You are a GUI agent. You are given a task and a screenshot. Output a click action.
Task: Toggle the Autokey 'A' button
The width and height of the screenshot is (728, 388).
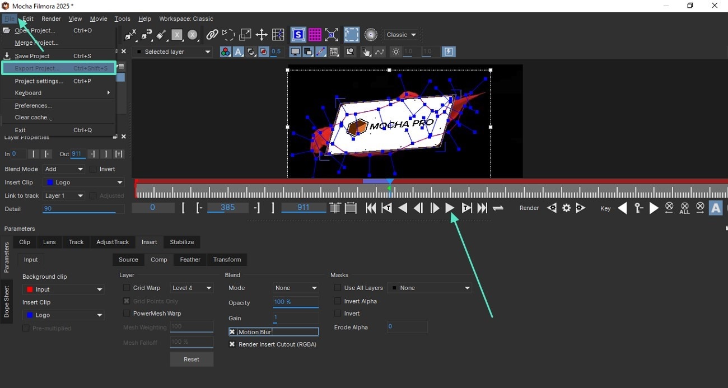[x=715, y=208]
